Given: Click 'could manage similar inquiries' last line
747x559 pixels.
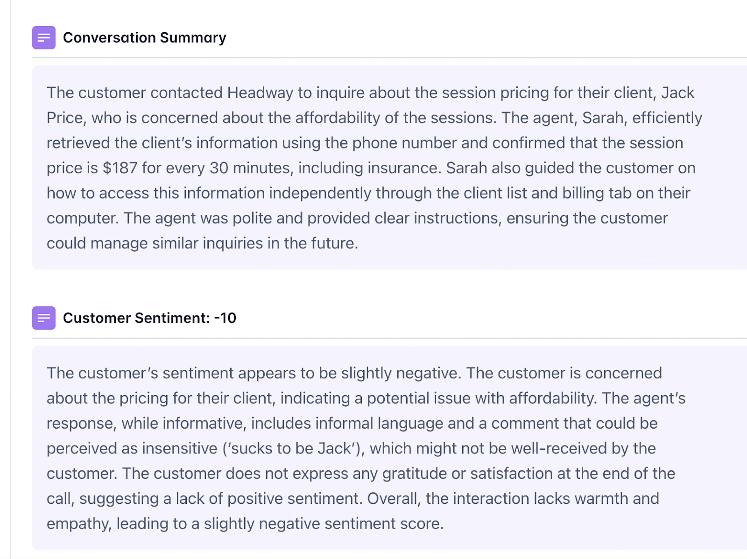Looking at the screenshot, I should tap(155, 243).
